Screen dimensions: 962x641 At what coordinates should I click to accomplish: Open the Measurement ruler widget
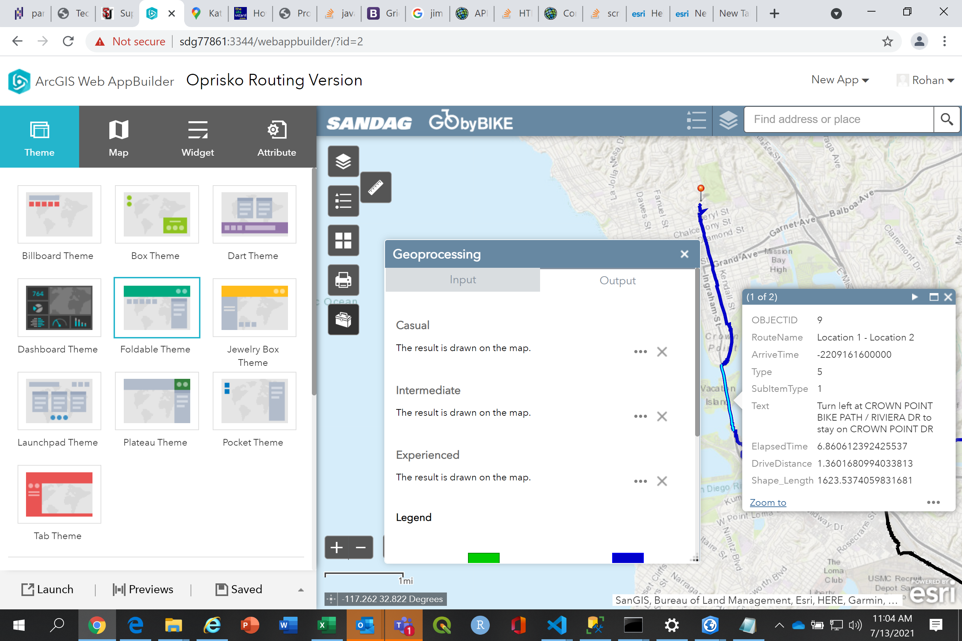(x=376, y=187)
